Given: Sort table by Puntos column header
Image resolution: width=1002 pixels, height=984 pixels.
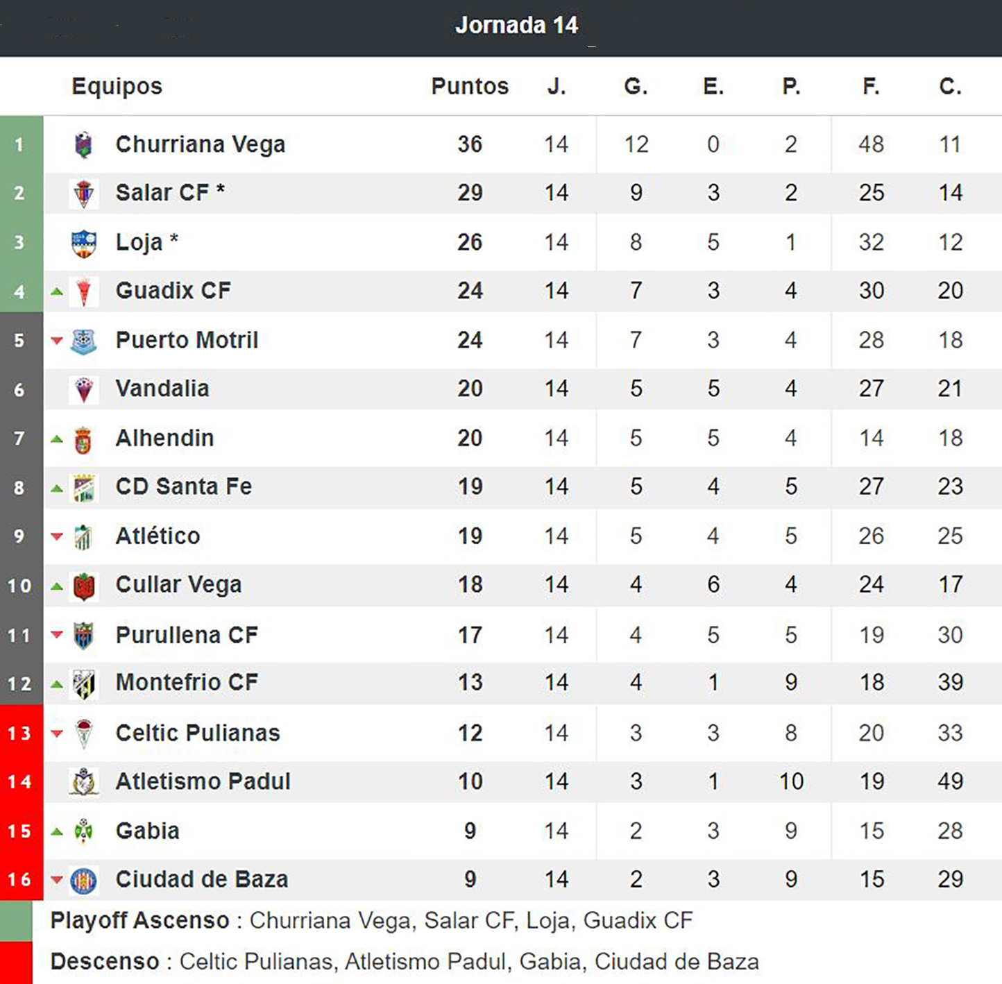Looking at the screenshot, I should click(470, 86).
